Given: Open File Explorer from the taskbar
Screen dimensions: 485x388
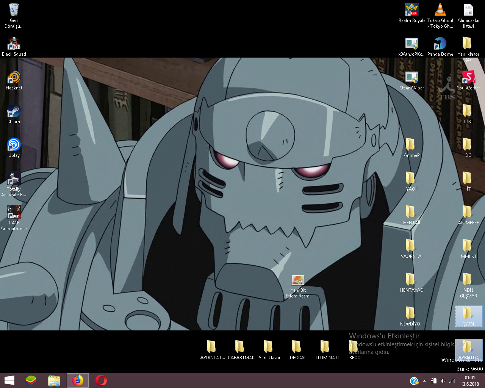Looking at the screenshot, I should pos(54,380).
